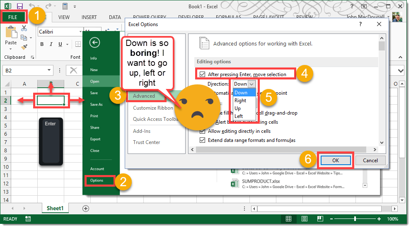Expand the Paste options arrow
The image size is (411, 228).
pyautogui.click(x=11, y=49)
